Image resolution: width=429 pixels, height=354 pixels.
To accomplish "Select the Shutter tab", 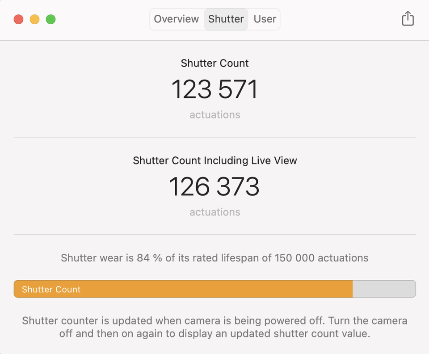I will 226,19.
